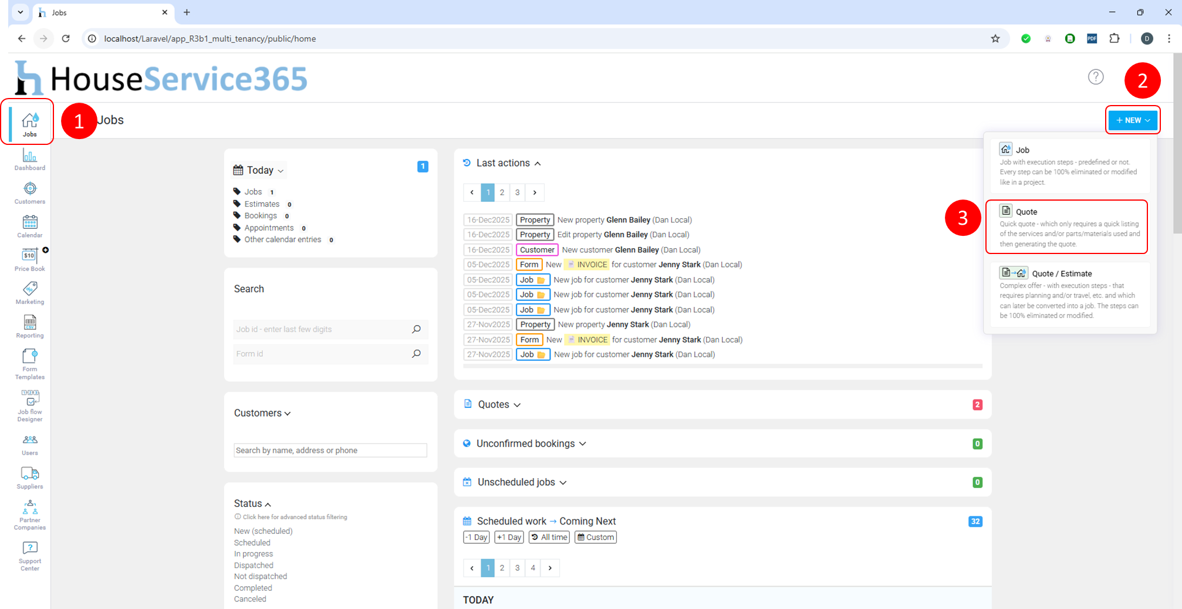Click the Job id search magnifier
The image size is (1182, 609).
point(416,329)
